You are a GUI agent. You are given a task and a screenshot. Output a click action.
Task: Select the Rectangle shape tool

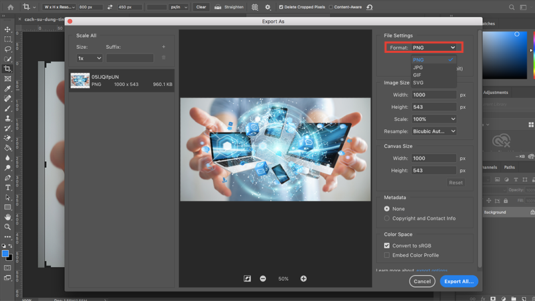pyautogui.click(x=7, y=207)
